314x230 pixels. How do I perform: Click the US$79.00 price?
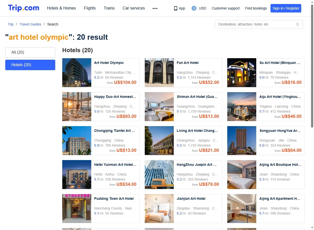(x=209, y=184)
